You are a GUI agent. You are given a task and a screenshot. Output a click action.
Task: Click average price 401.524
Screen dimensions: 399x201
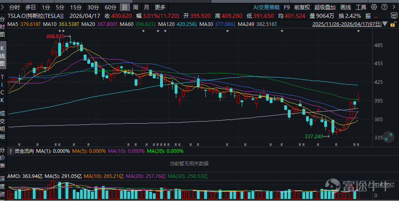click(295, 16)
